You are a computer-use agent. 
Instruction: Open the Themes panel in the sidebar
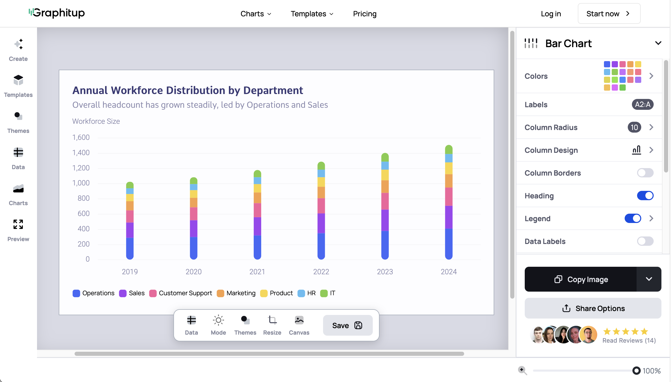point(18,121)
